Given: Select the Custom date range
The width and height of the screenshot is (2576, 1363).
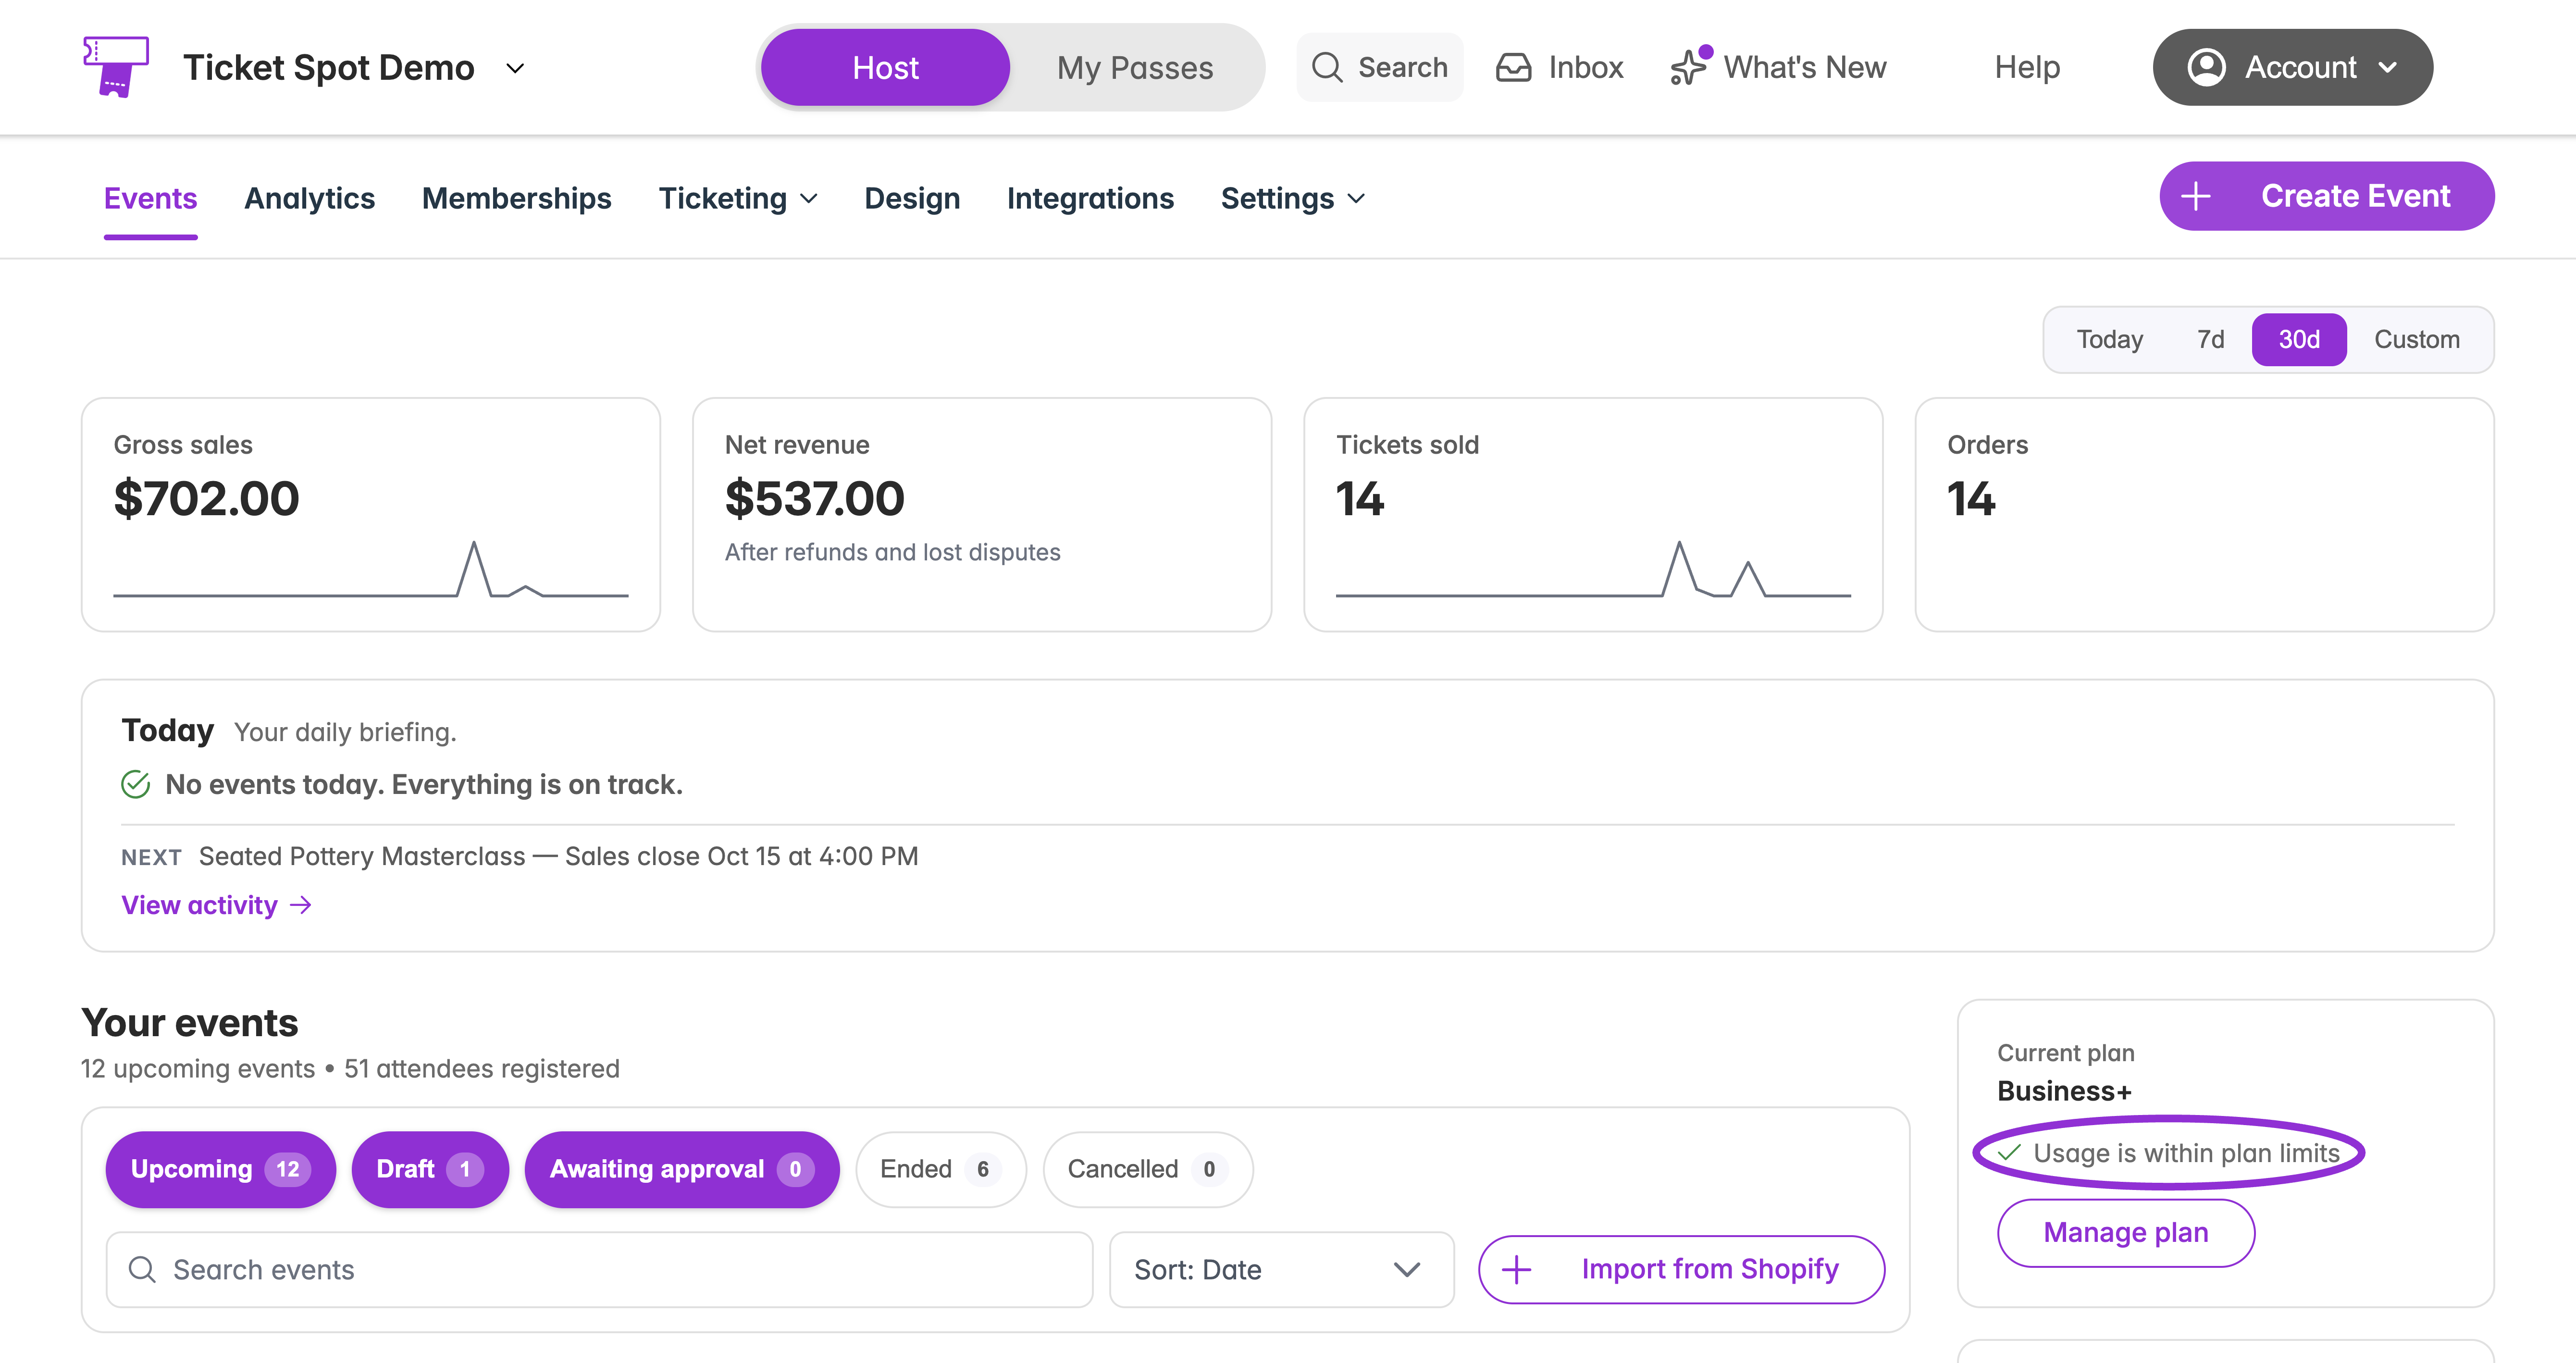Looking at the screenshot, I should pyautogui.click(x=2417, y=340).
